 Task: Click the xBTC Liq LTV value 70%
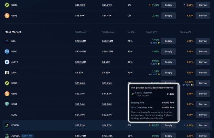coord(130,72)
